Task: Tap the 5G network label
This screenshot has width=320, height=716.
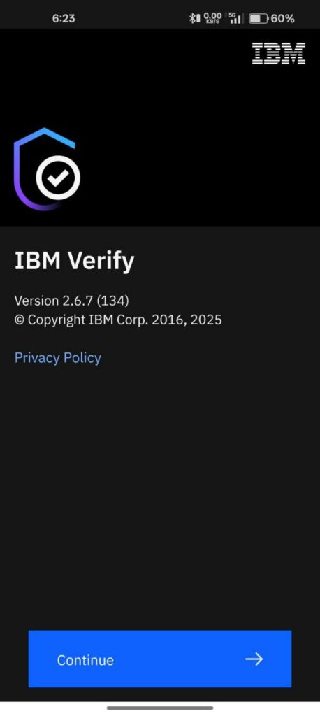Action: (233, 15)
